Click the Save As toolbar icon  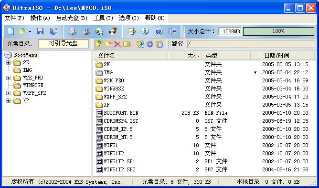pyautogui.click(x=53, y=31)
